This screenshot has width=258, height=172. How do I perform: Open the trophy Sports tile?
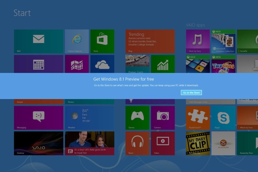click(150, 102)
